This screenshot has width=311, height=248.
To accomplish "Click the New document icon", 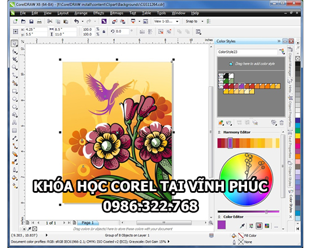I will 15,21.
